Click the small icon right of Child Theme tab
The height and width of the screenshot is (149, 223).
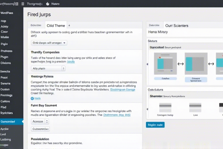click(x=69, y=26)
